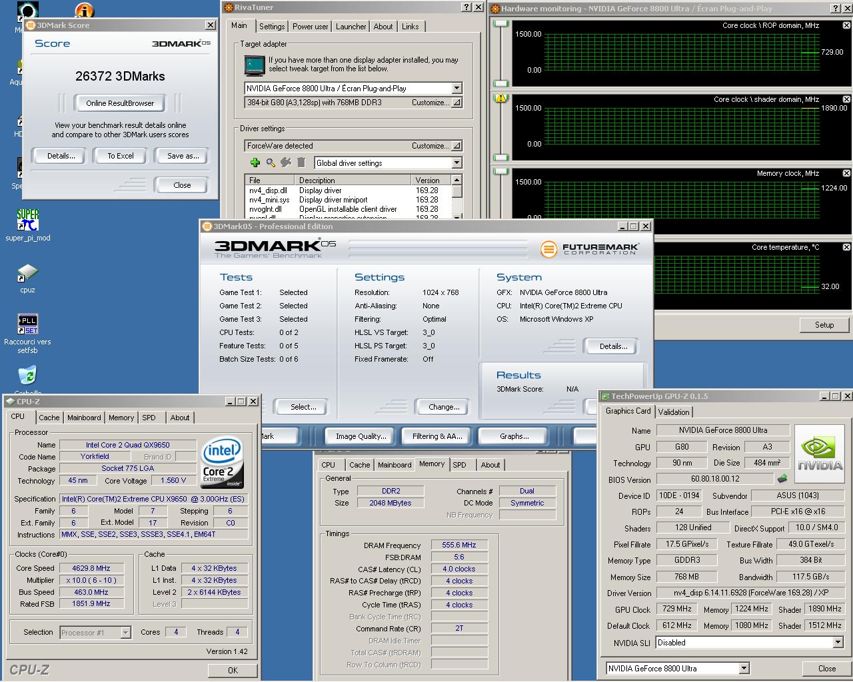
Task: Click Change button under 3DMark05 Settings
Action: [444, 407]
